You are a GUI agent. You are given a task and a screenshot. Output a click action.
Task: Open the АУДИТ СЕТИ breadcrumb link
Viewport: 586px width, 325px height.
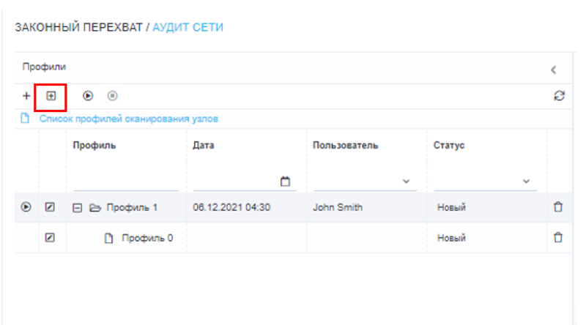click(x=188, y=28)
